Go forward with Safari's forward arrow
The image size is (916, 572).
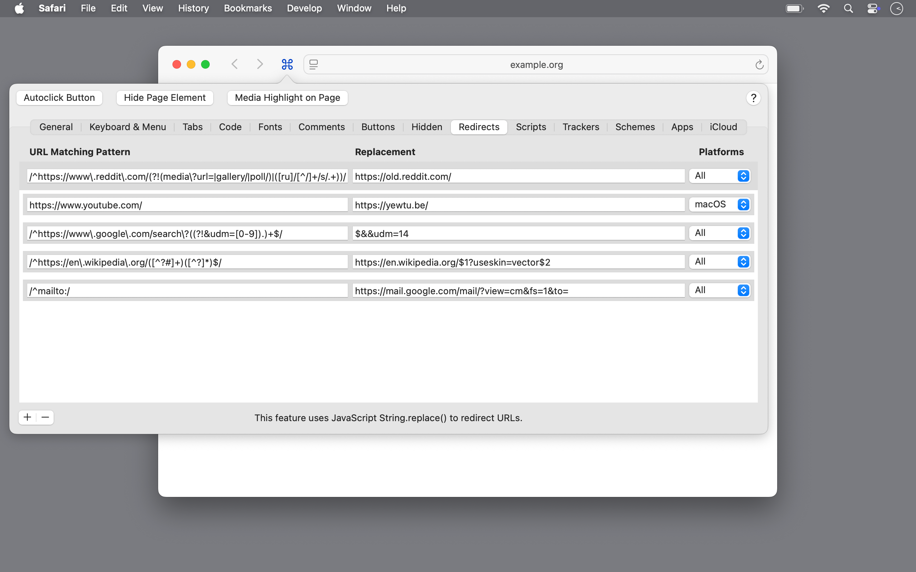260,64
